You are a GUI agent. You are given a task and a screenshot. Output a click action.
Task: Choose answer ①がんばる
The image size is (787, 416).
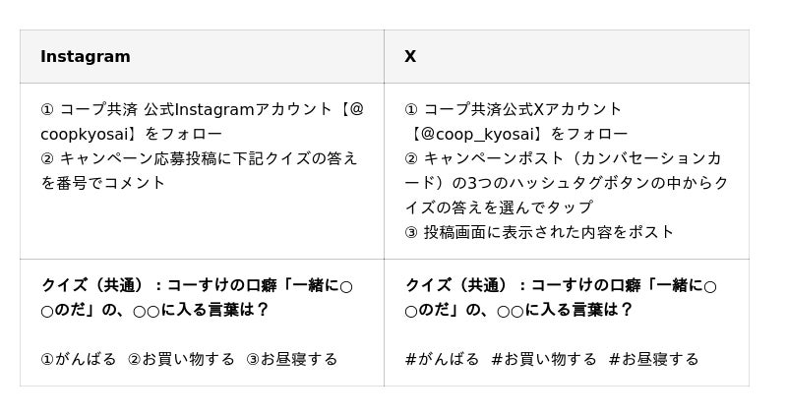point(79,359)
